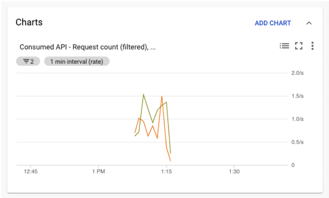
Task: Click the Charts section heading
Action: (x=29, y=22)
